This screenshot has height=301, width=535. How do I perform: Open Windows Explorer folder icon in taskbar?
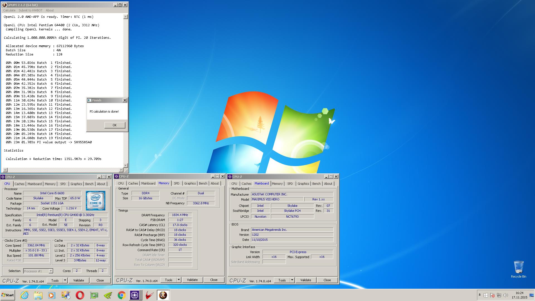point(38,295)
